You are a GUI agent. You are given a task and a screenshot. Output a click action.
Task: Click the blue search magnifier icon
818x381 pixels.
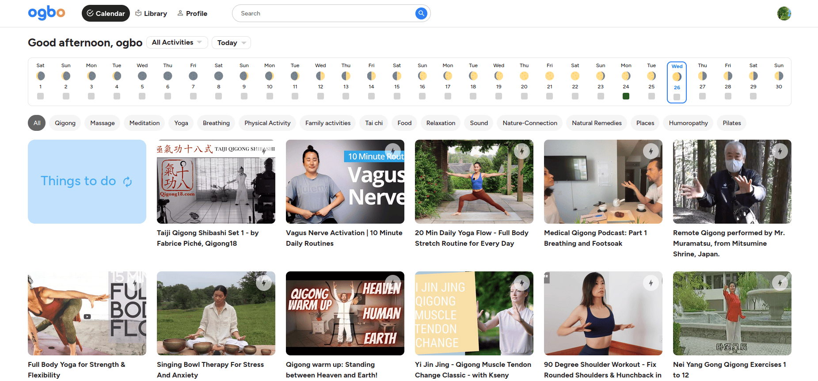click(x=421, y=13)
